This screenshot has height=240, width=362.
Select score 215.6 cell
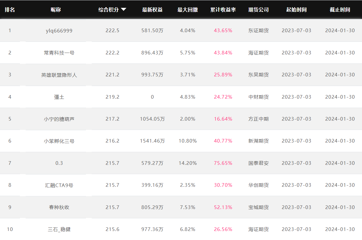tap(113, 229)
